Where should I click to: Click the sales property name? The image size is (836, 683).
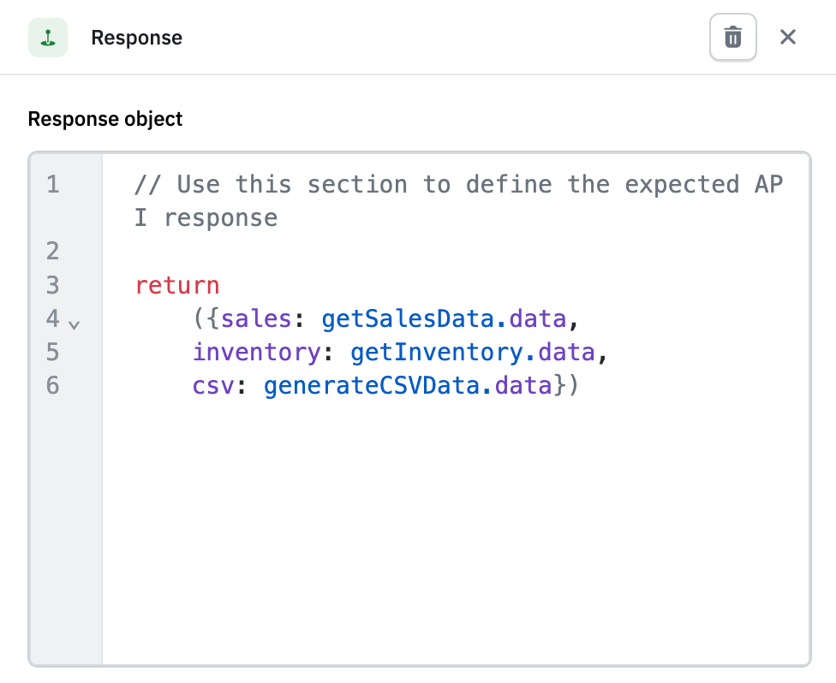pos(259,318)
